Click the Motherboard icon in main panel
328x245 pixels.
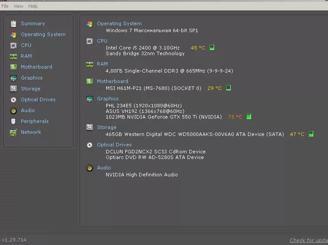[90, 82]
